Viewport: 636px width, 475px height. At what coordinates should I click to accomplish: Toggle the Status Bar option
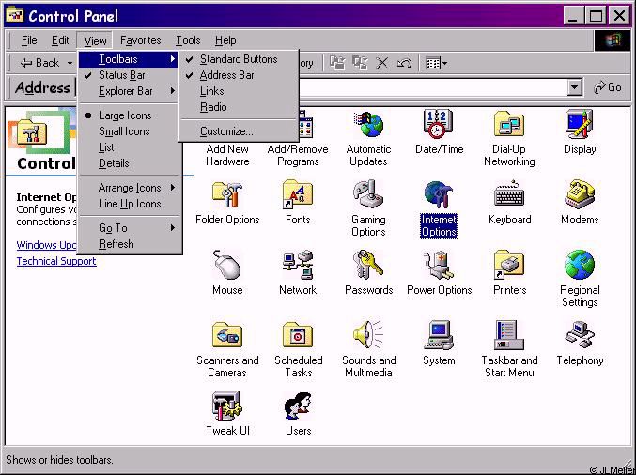pyautogui.click(x=129, y=75)
